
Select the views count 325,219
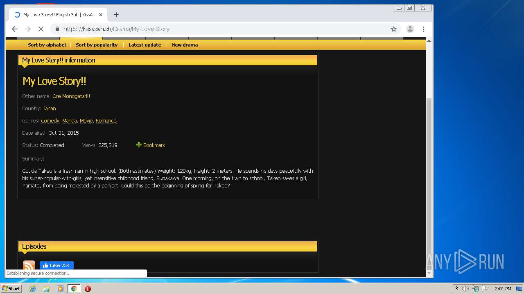pyautogui.click(x=108, y=145)
